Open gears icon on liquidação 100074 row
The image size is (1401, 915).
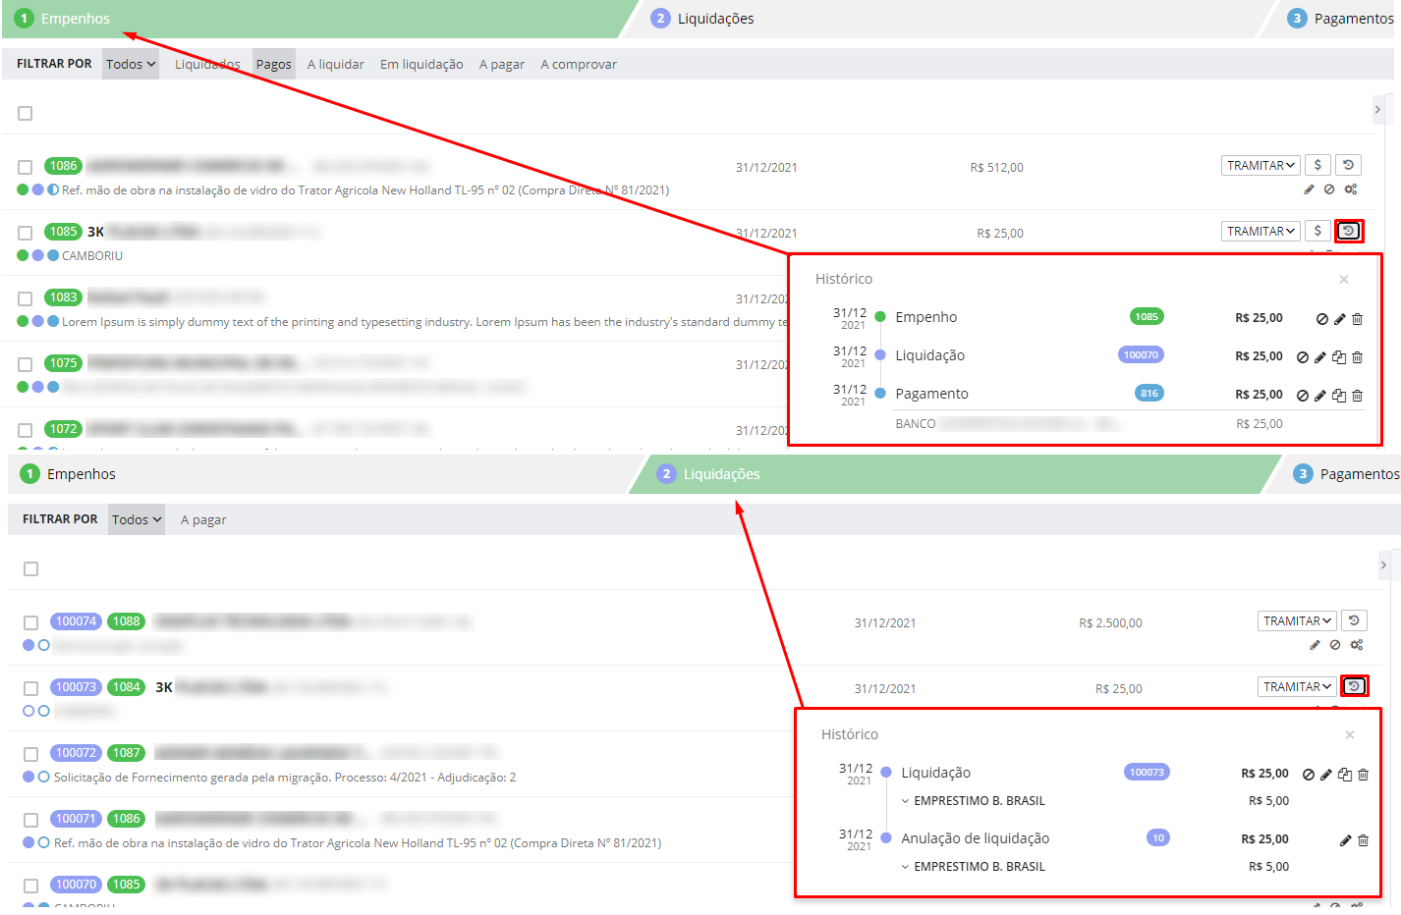(1357, 645)
